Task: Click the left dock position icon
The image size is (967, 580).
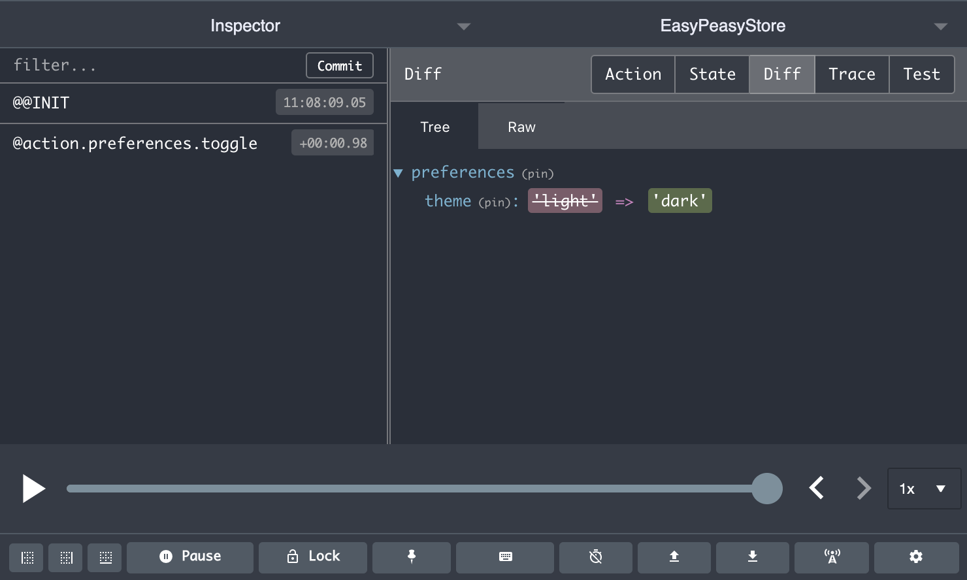Action: click(27, 557)
